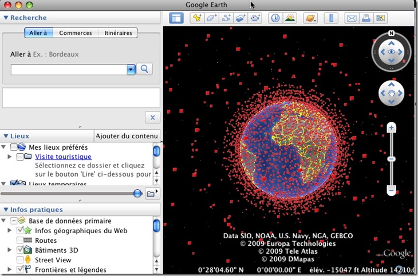Click the Google logo on the map
418x276 pixels.
pos(396,254)
